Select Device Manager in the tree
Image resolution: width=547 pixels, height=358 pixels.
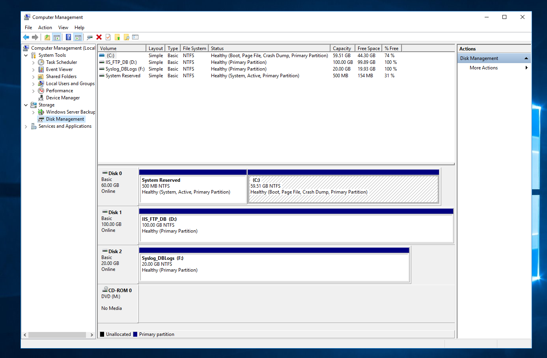point(63,98)
